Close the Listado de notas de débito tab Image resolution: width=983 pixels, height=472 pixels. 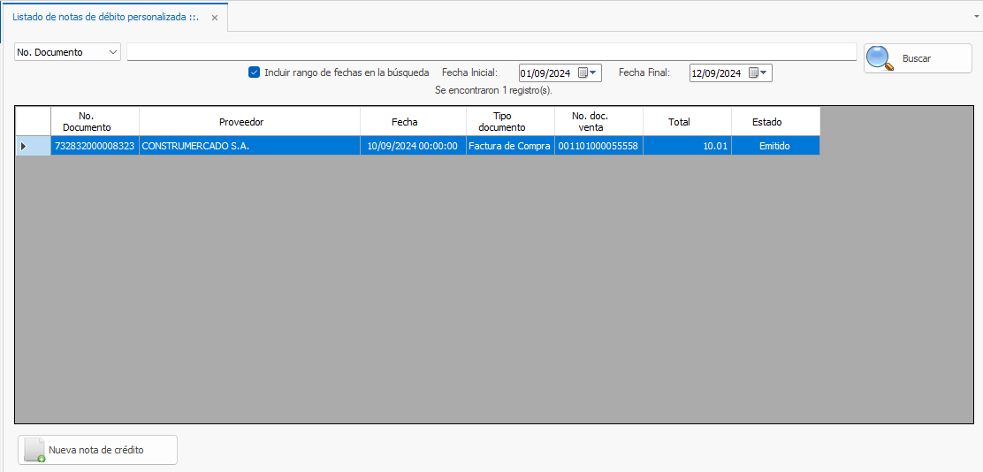[x=215, y=18]
